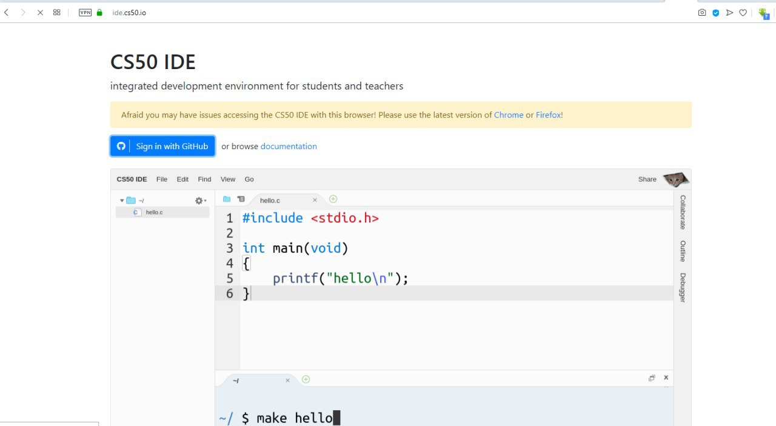Screen dimensions: 776x426
Task: Toggle the file browser folder icon
Action: 227,199
